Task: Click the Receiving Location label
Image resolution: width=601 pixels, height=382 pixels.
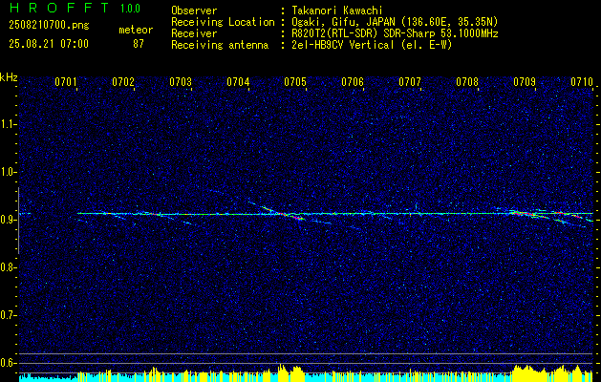Action: 223,22
